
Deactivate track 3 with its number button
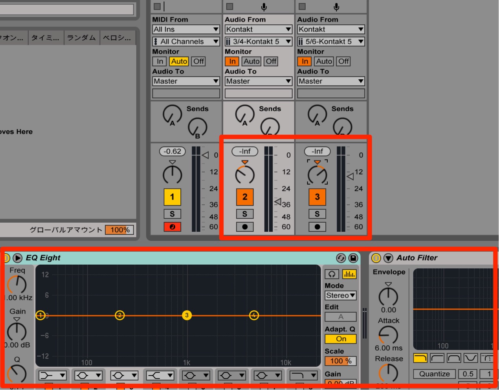tap(317, 197)
